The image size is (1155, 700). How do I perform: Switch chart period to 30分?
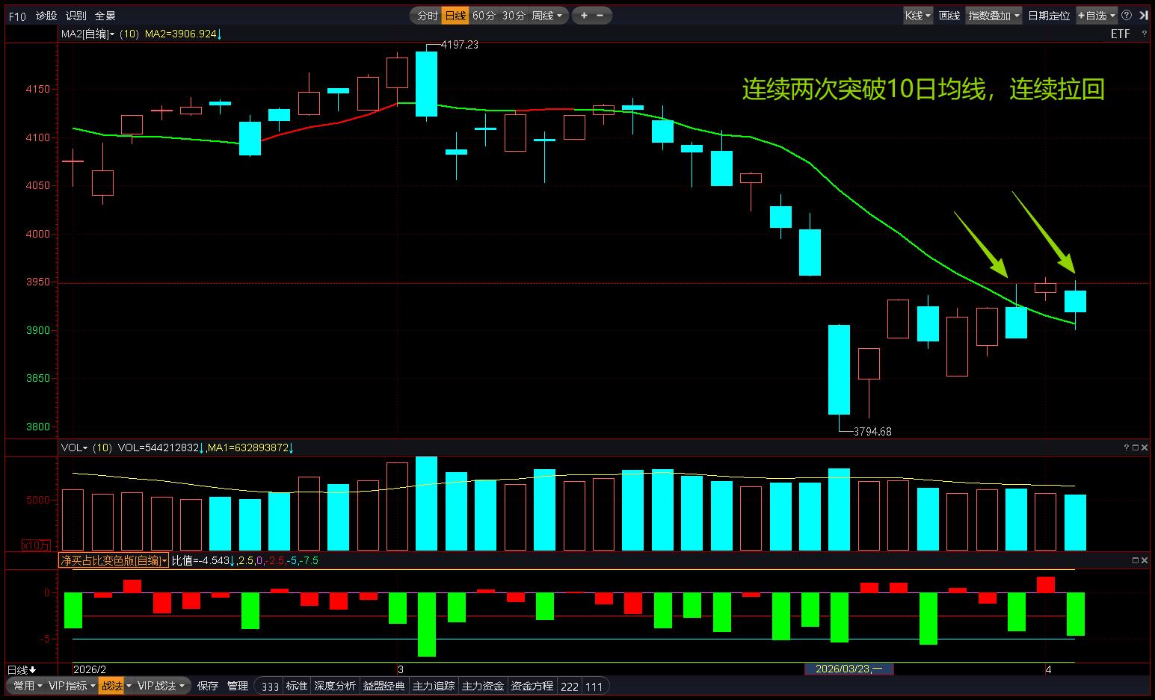[513, 15]
